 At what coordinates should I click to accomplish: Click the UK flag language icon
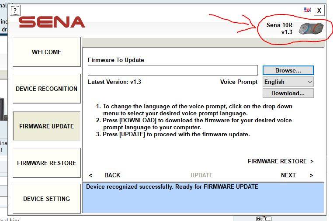point(307,10)
